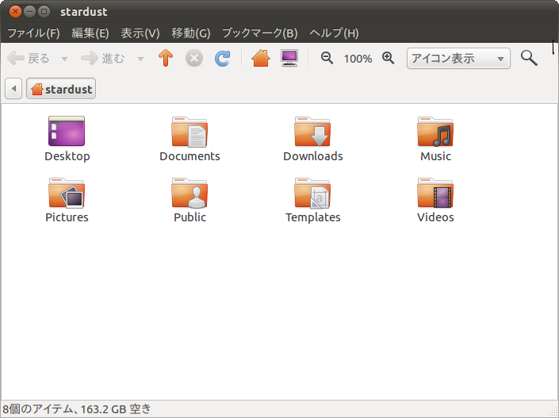Viewport: 559px width, 418px height.
Task: Open the 表示(V) menu
Action: (140, 33)
